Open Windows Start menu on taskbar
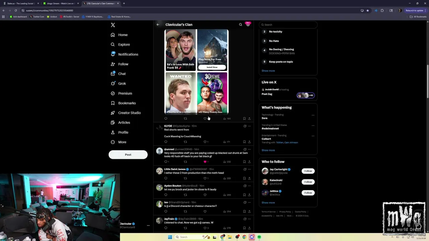The height and width of the screenshot is (241, 429). (170, 237)
